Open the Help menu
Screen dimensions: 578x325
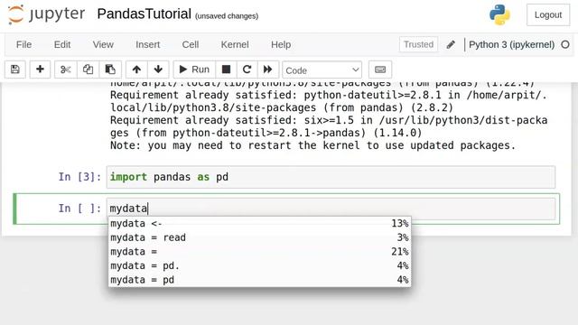[x=281, y=44]
